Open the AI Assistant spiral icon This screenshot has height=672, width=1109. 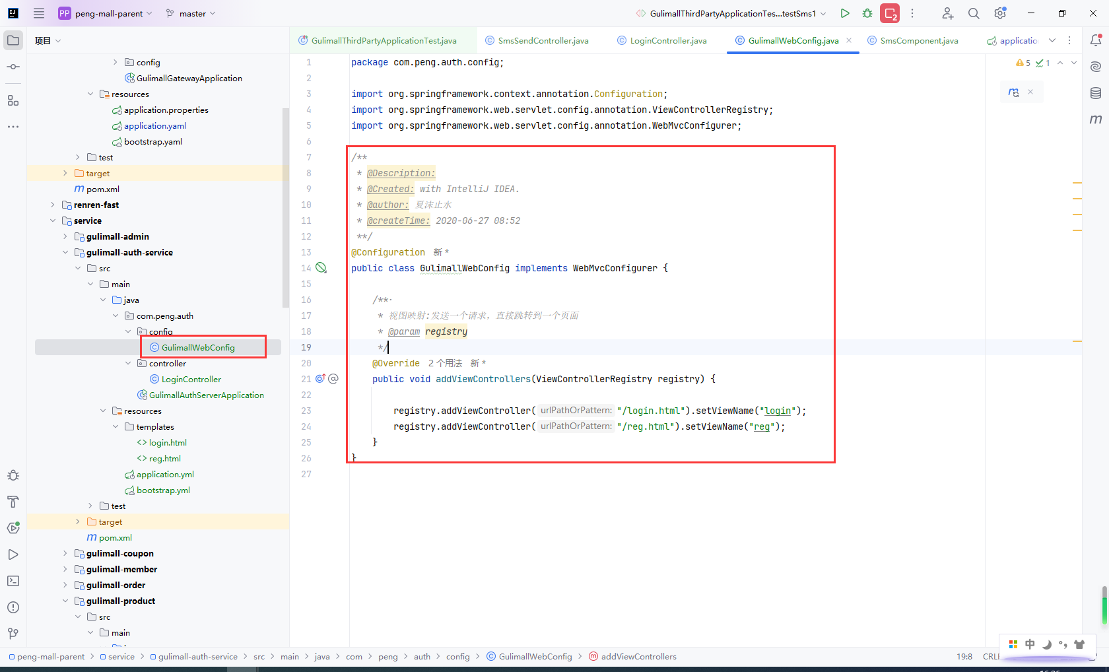tap(1096, 67)
